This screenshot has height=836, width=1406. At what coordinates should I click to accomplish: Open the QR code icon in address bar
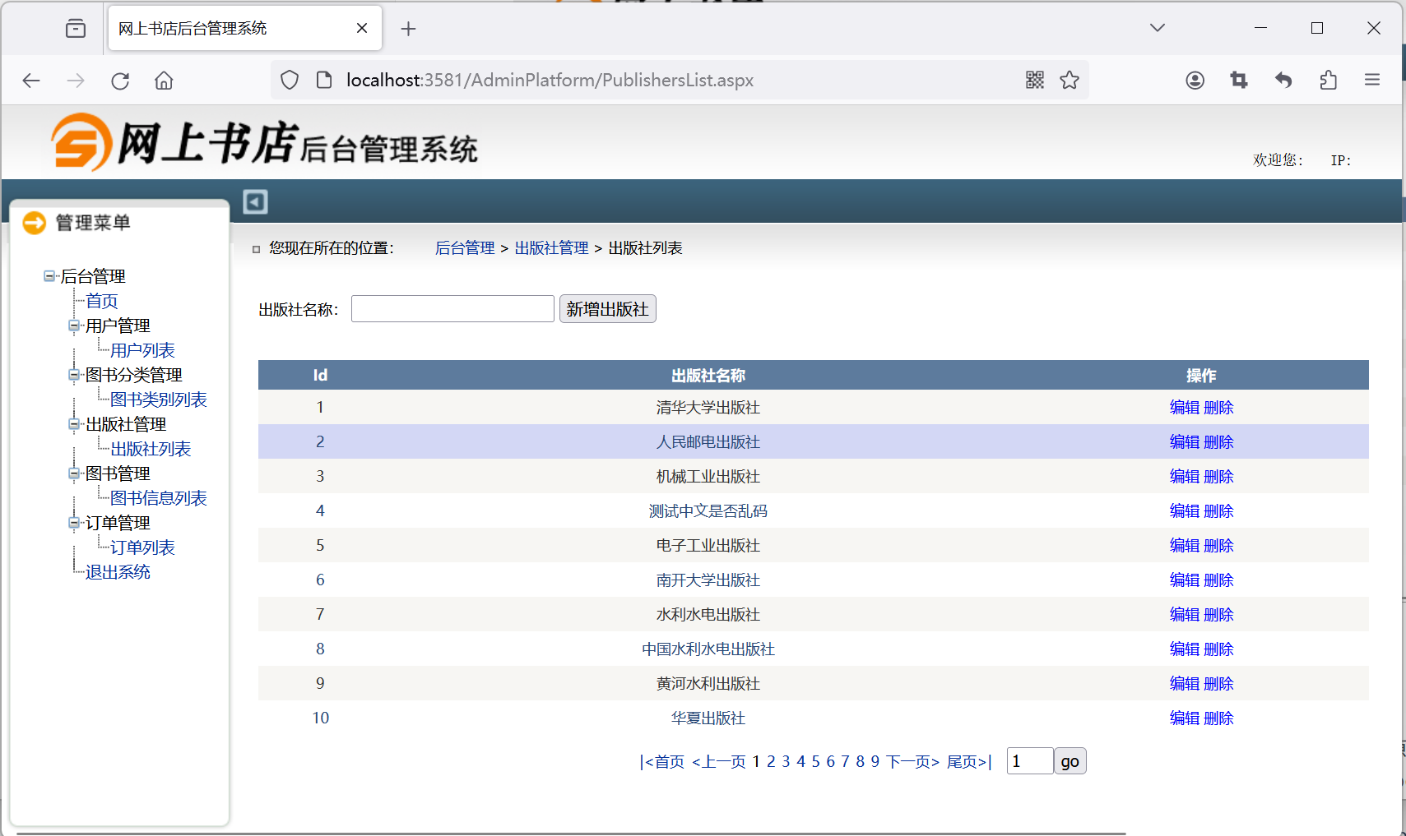[x=1034, y=80]
